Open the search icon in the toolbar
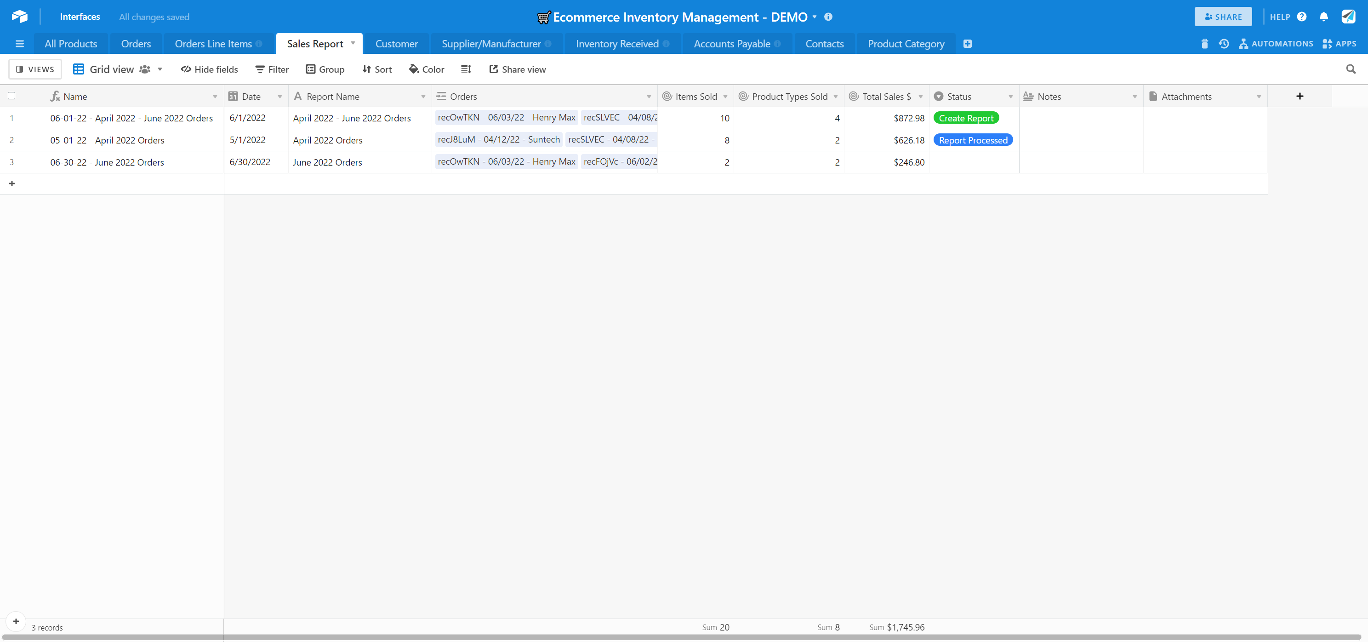Screen dimensions: 1368x642 tap(1351, 69)
